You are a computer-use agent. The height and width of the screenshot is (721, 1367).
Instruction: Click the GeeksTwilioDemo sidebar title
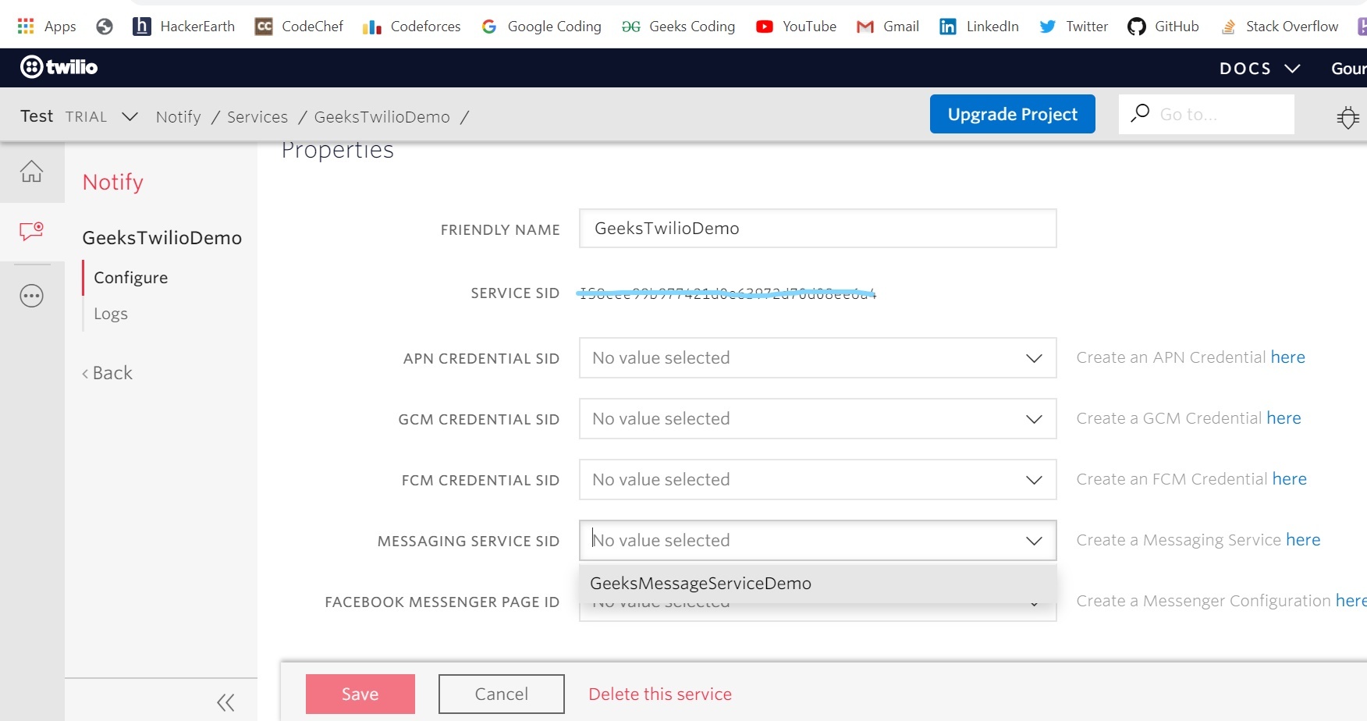point(162,238)
